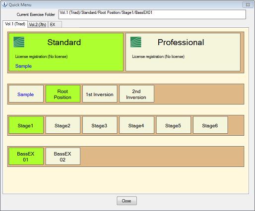Click the green logo icon in Standard panel
This screenshot has height=211, width=255.
[x=19, y=42]
